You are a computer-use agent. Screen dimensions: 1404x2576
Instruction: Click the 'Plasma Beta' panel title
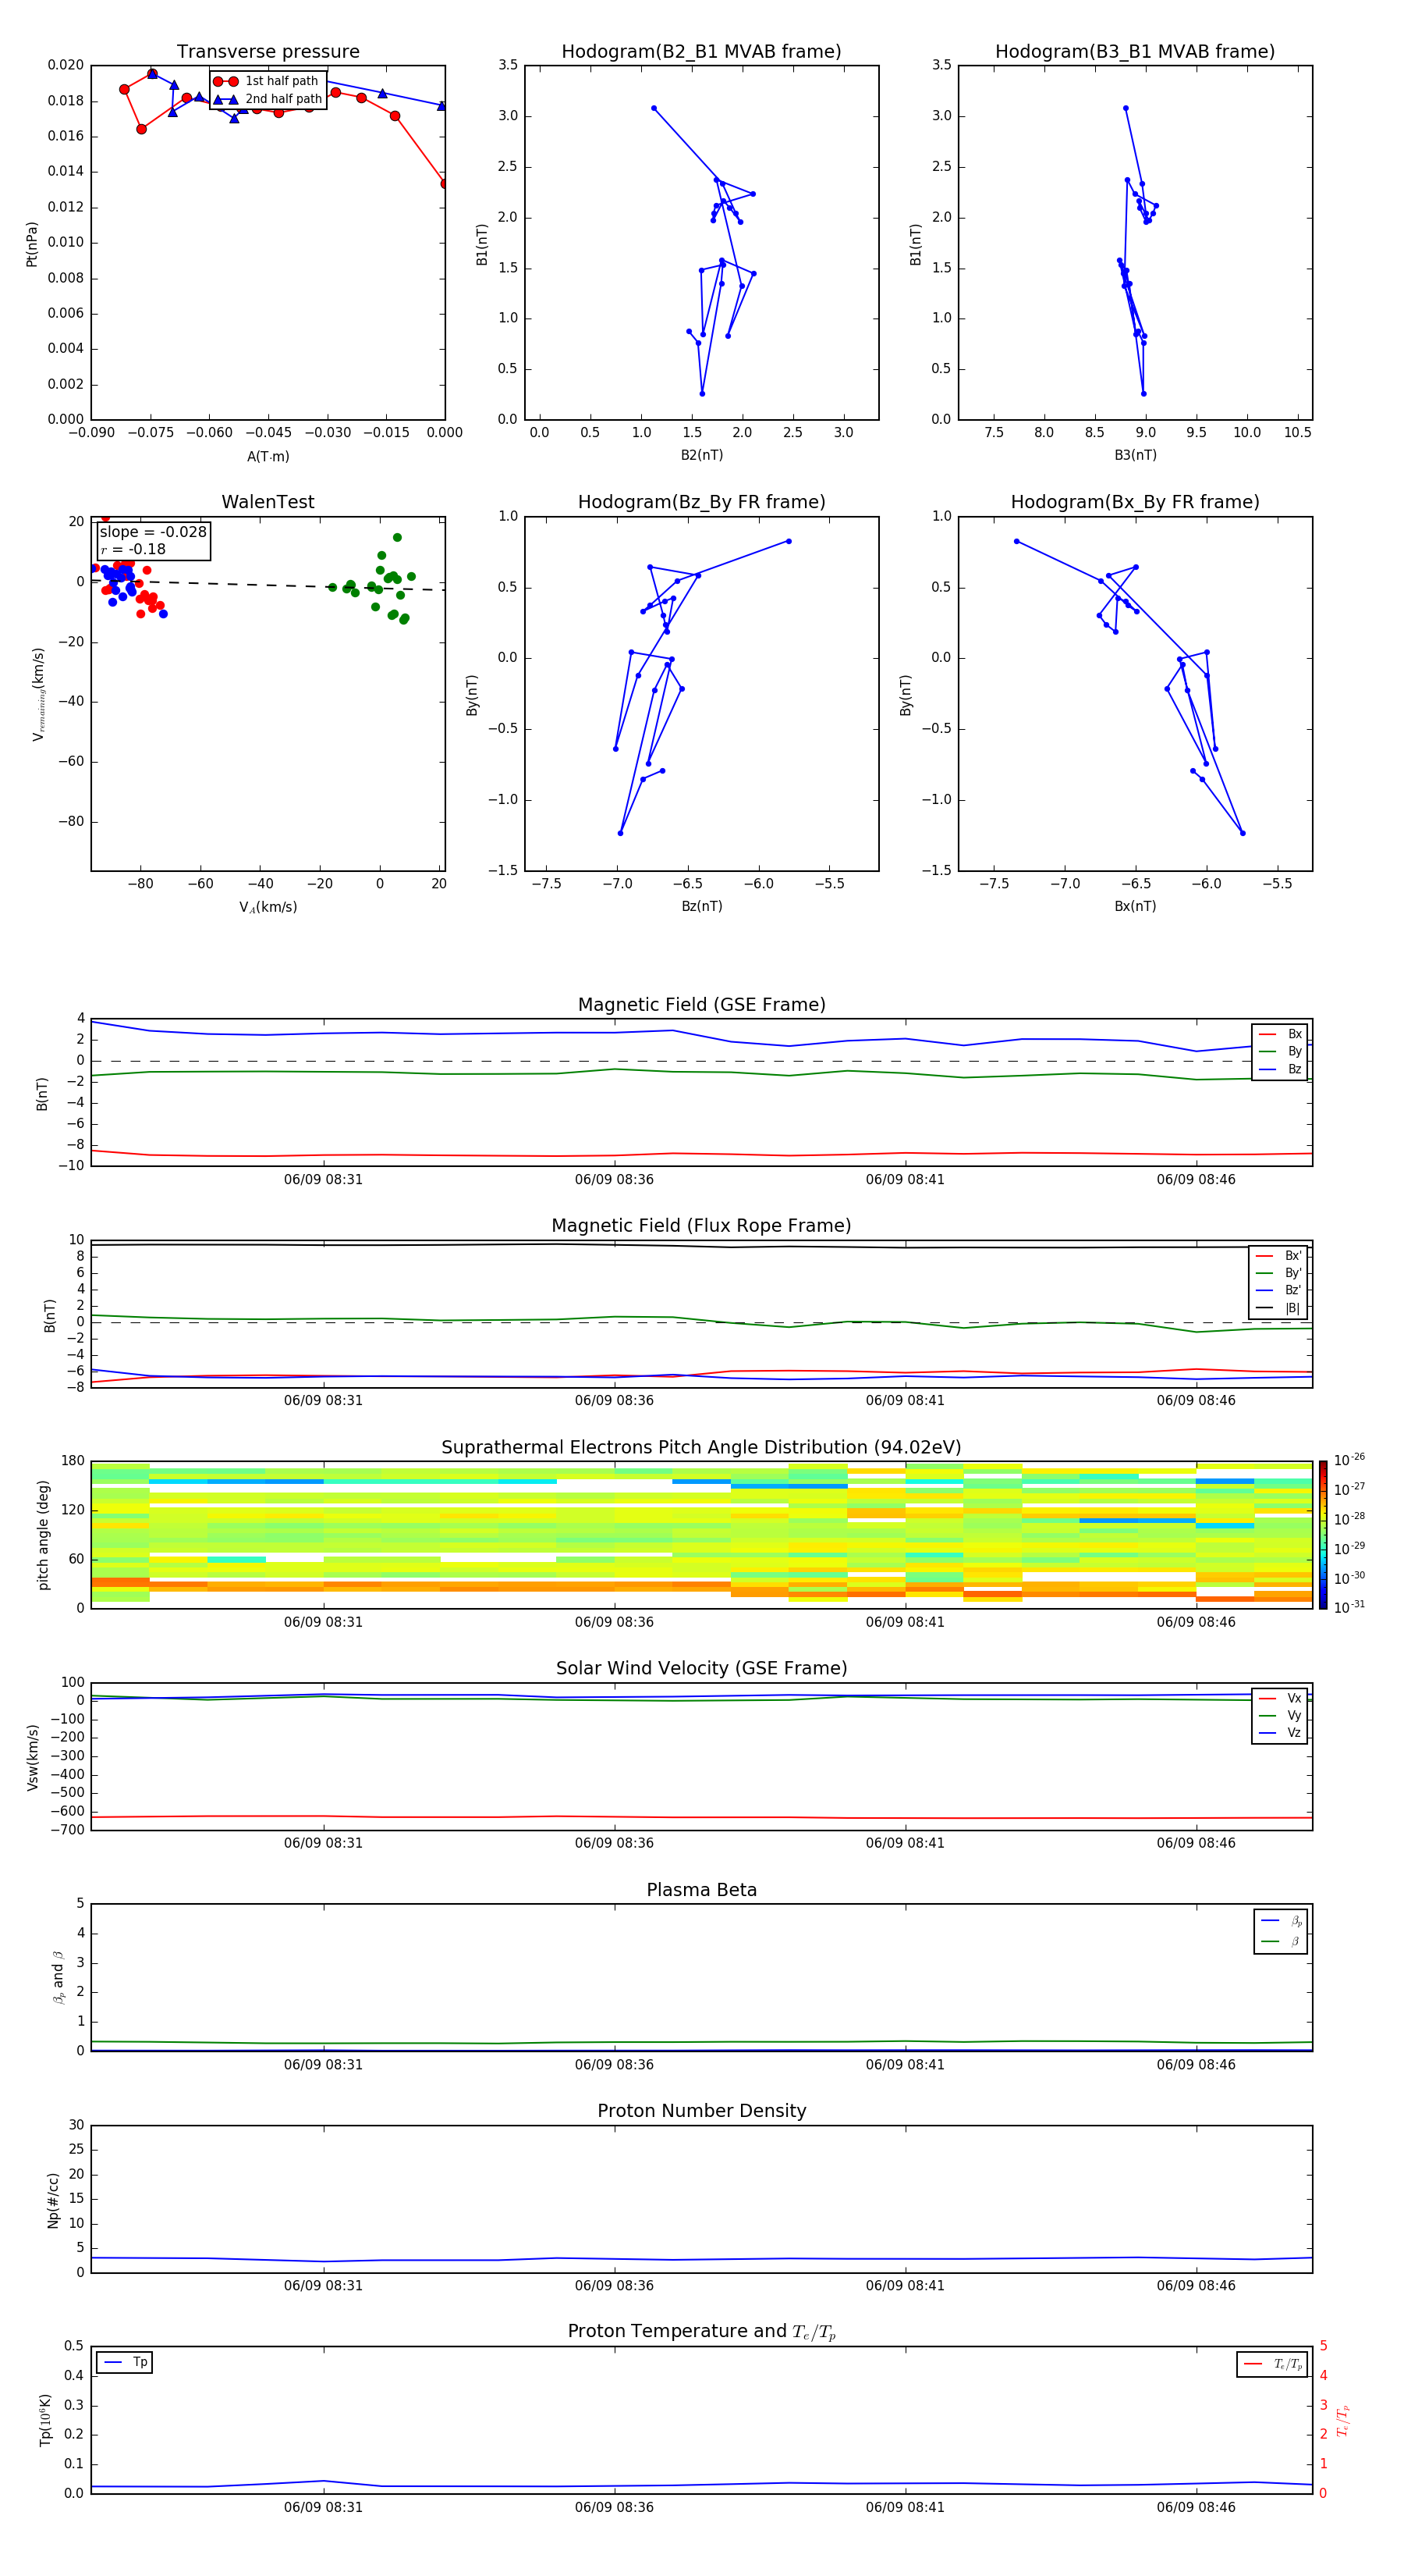[701, 1890]
